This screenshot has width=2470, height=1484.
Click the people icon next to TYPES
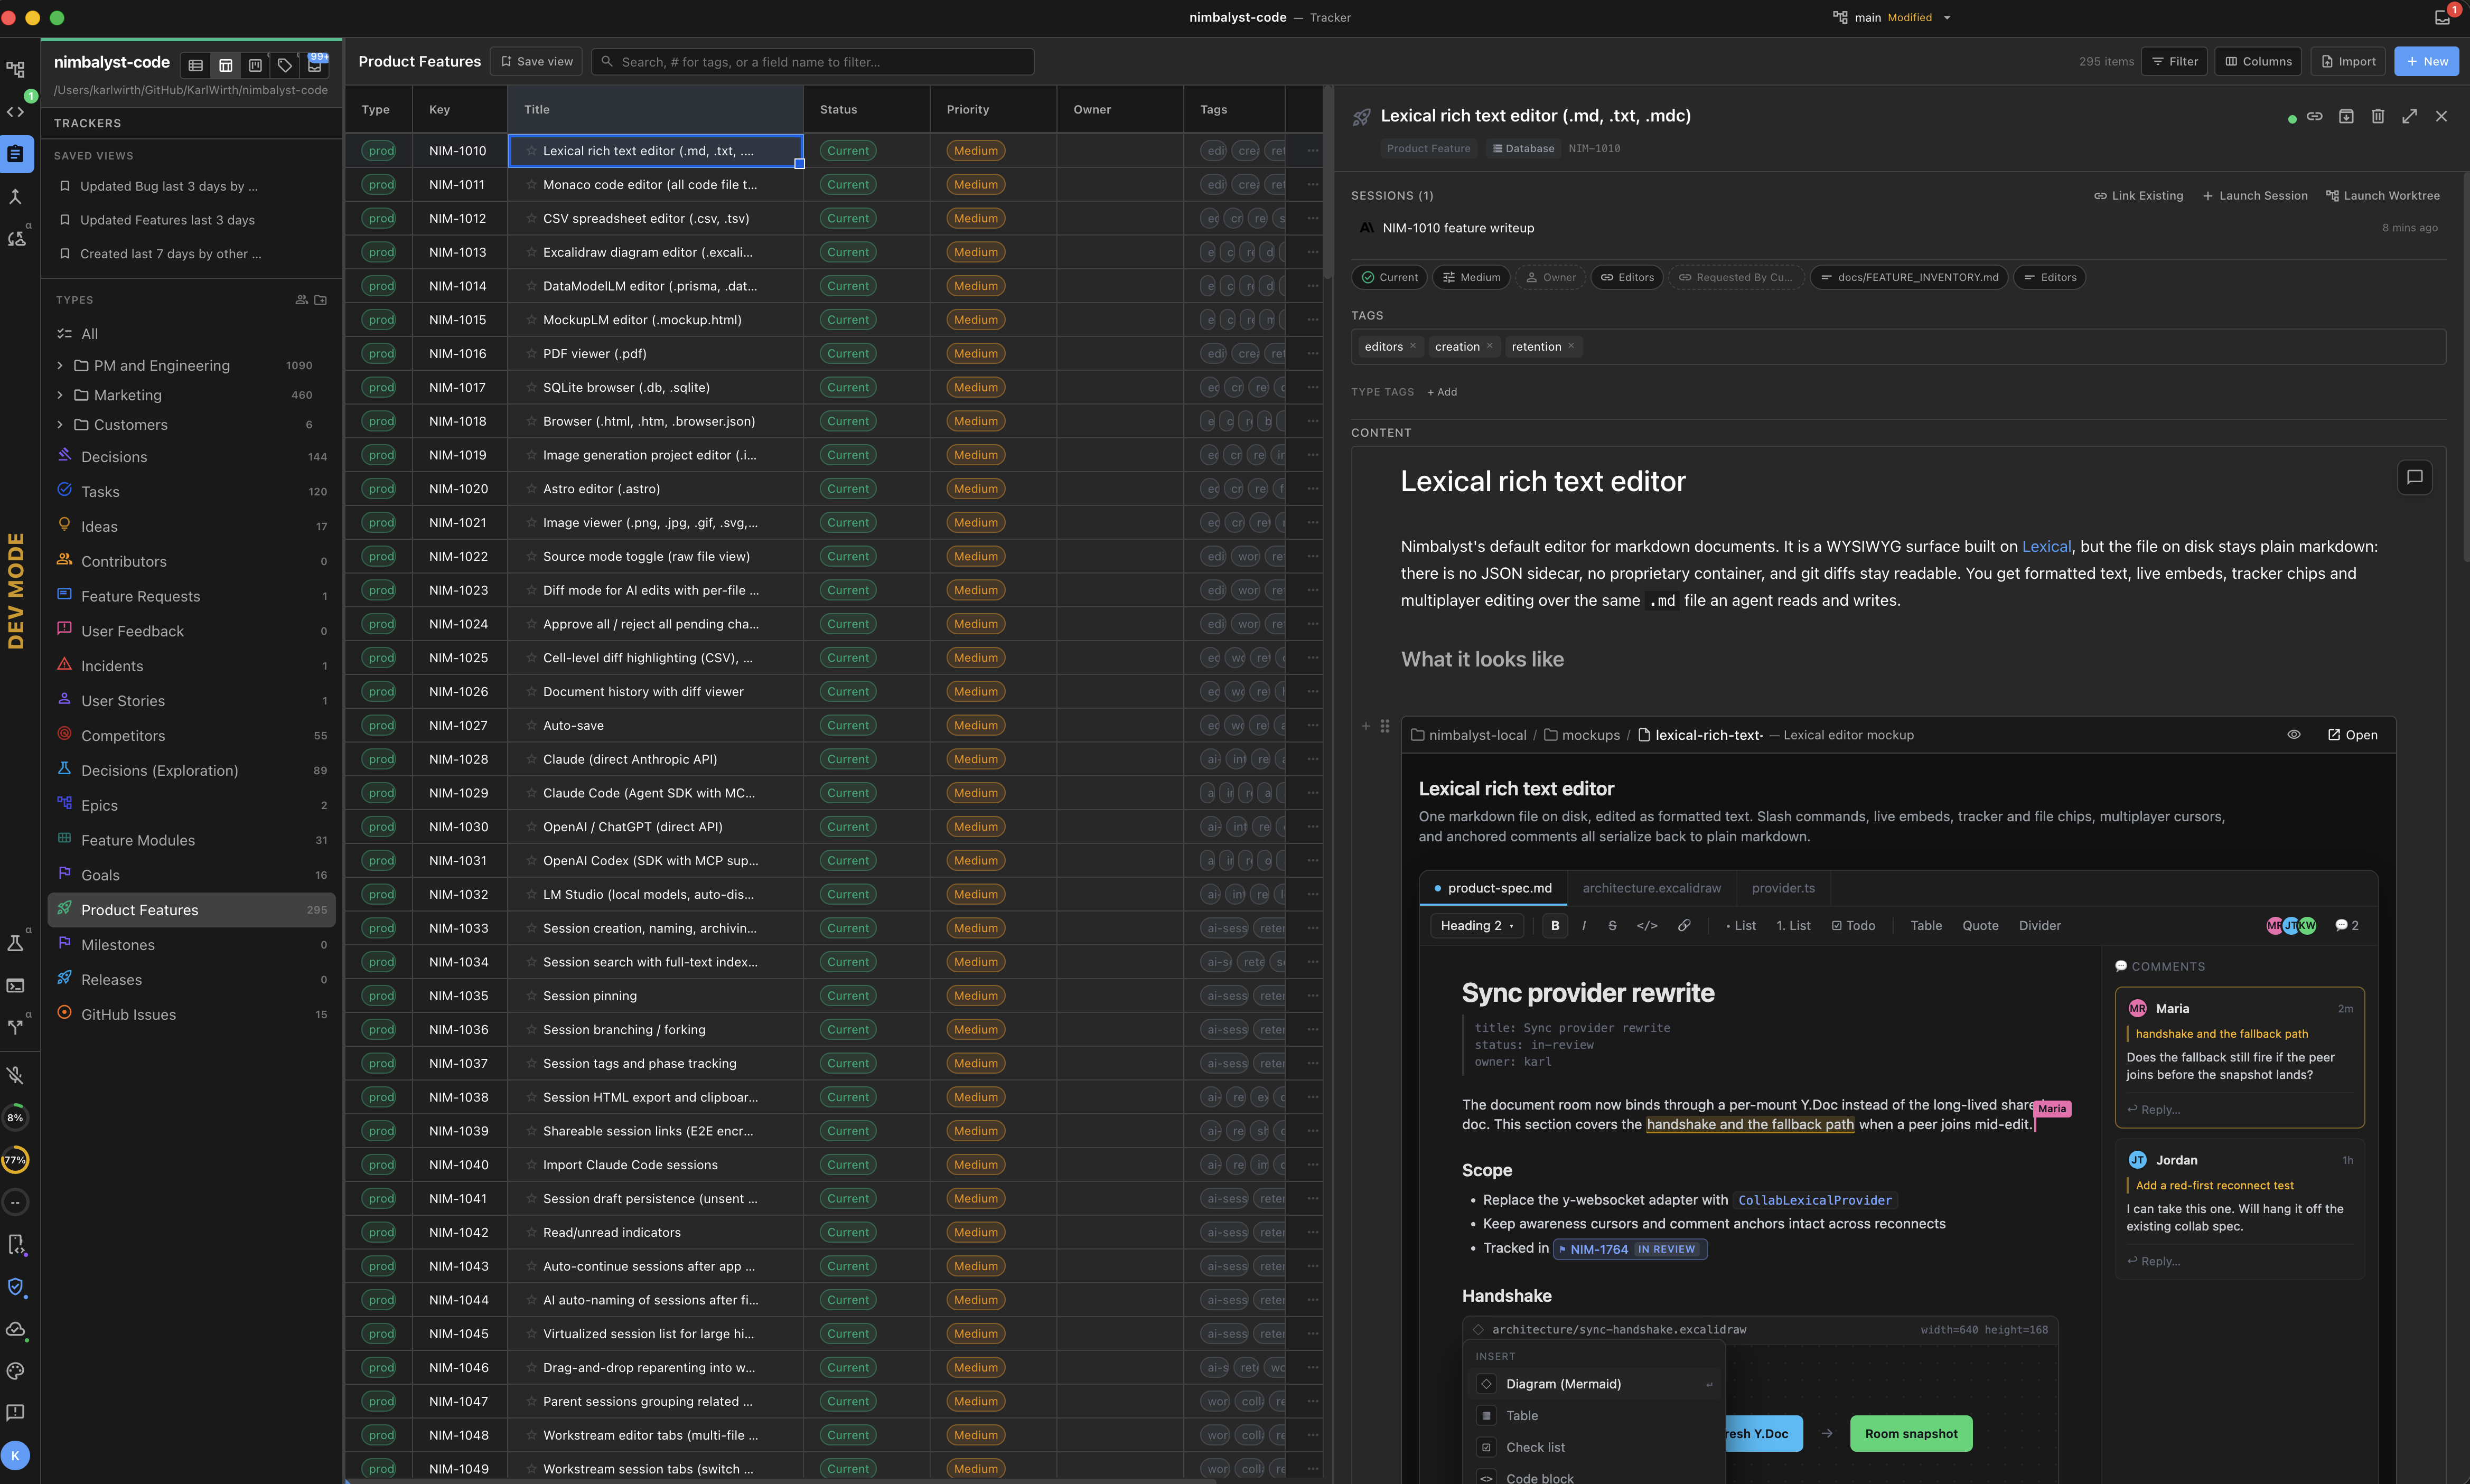[x=301, y=300]
